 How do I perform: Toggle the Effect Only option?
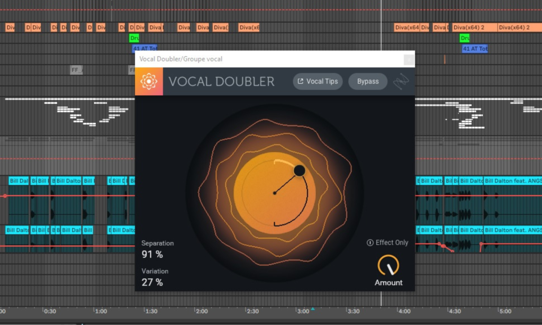point(392,242)
